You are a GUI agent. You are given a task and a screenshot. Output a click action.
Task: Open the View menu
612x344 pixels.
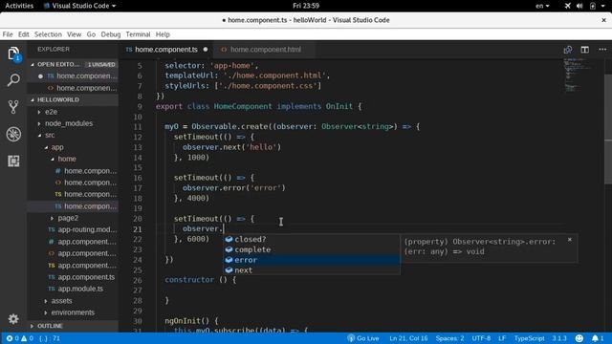point(74,34)
